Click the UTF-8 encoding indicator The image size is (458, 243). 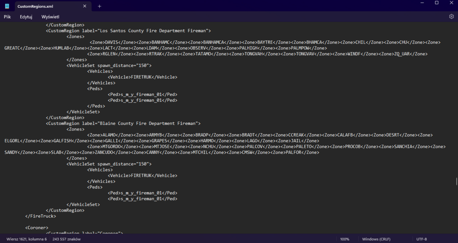pos(421,239)
